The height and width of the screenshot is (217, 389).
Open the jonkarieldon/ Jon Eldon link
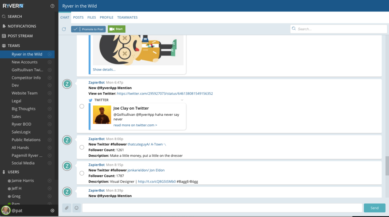[x=146, y=170]
